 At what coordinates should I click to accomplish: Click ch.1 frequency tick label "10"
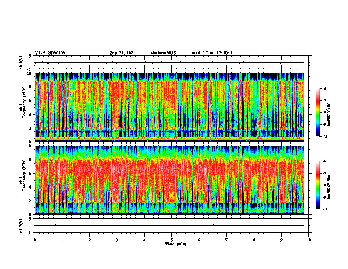tap(30, 73)
